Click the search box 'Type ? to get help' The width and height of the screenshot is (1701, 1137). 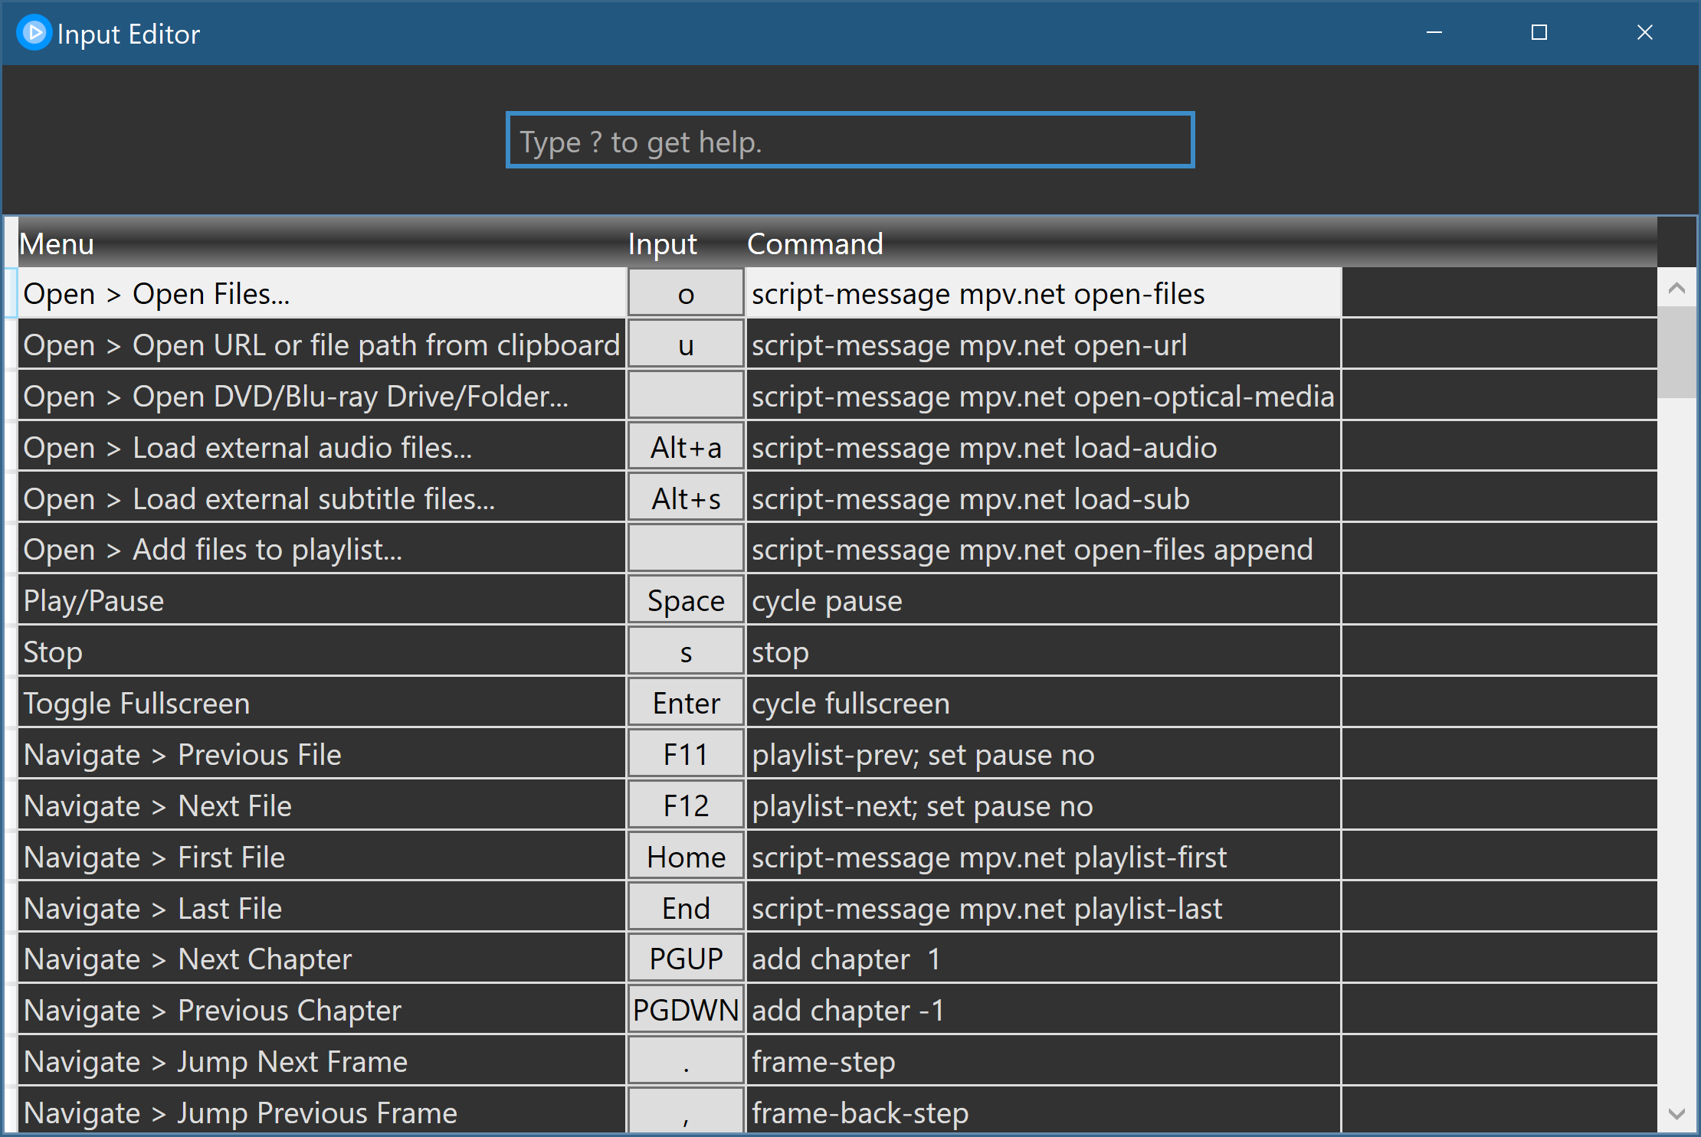(x=849, y=141)
